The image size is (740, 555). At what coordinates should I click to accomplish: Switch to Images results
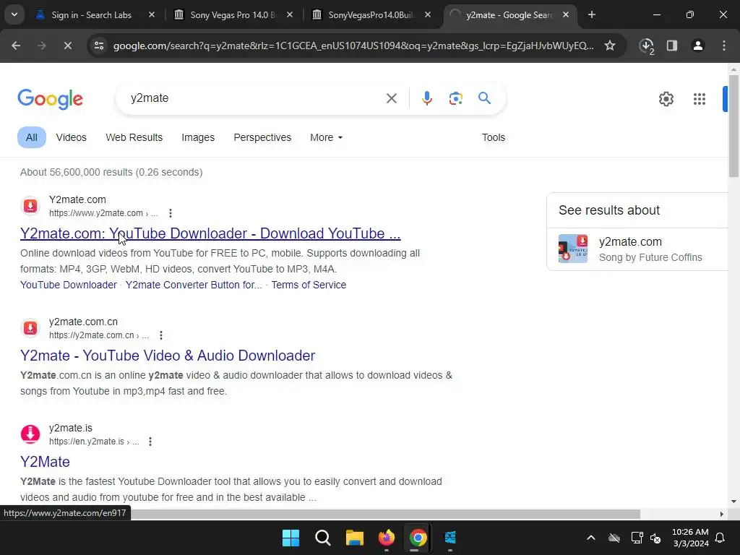click(x=198, y=137)
